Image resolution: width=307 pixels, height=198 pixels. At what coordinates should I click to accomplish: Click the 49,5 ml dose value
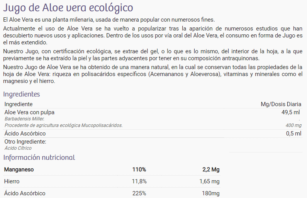[290, 112]
